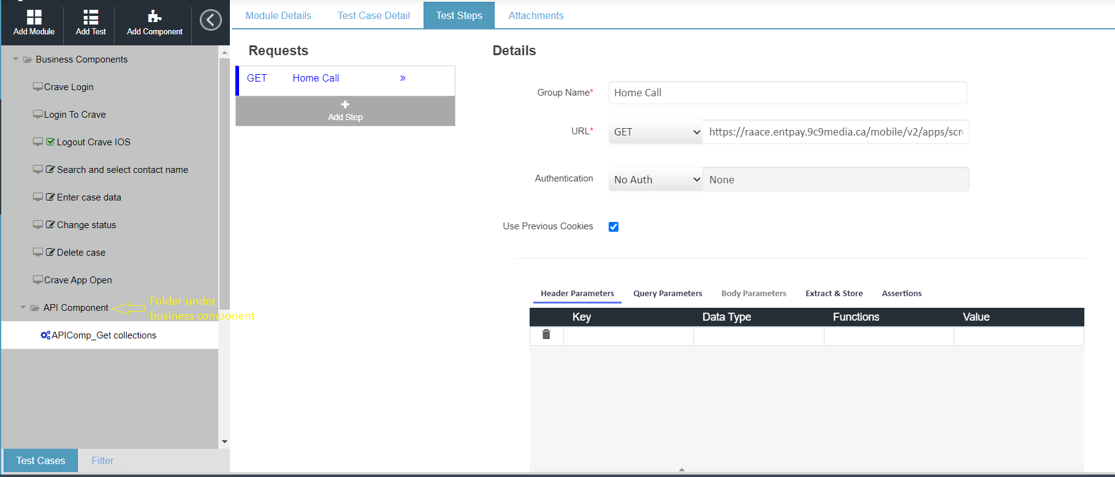1115x477 pixels.
Task: Collapse the Business Components tree node
Action: tap(16, 59)
